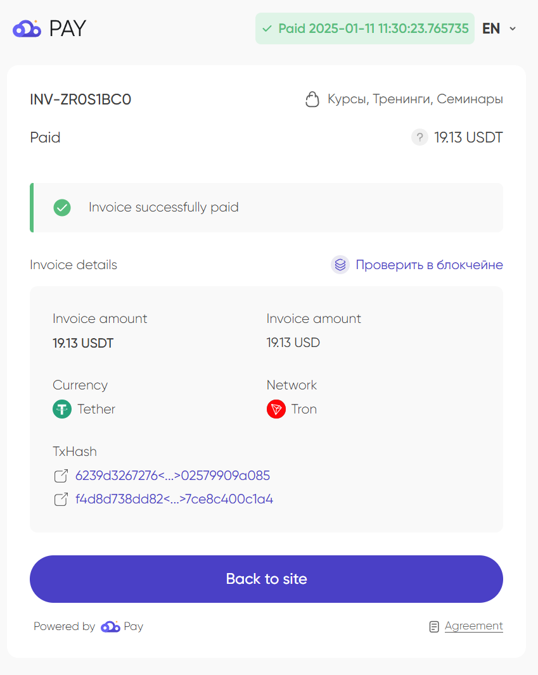
Task: Open the EN language selector
Action: pyautogui.click(x=499, y=28)
